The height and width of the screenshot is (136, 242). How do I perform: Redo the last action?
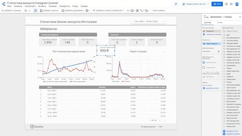[29, 11]
